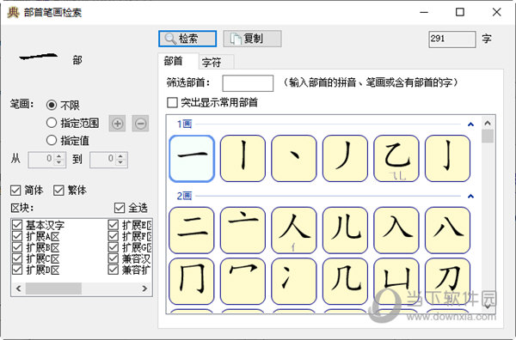The width and height of the screenshot is (516, 340).
Task: Decrease the 到 stroke value
Action: 120,162
